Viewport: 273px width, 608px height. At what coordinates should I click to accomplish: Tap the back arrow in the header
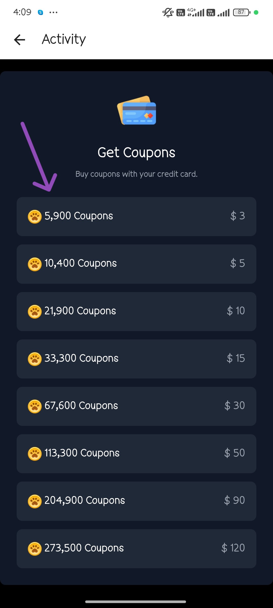(19, 40)
